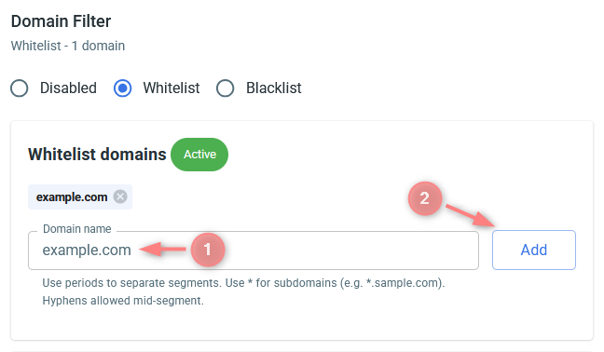Click the 'Use periods to separate segments' hint
Viewport: 604px width, 352px height.
[x=243, y=283]
